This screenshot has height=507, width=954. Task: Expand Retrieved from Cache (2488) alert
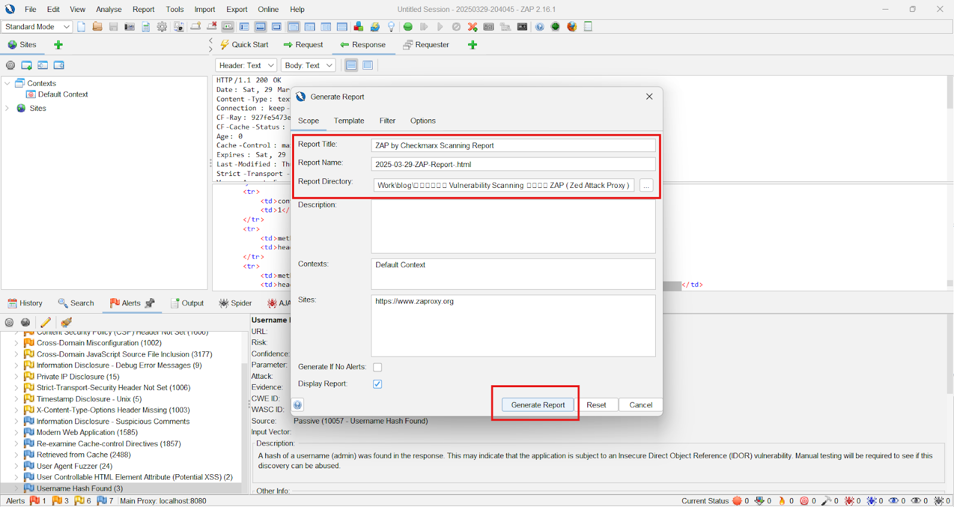click(x=16, y=455)
